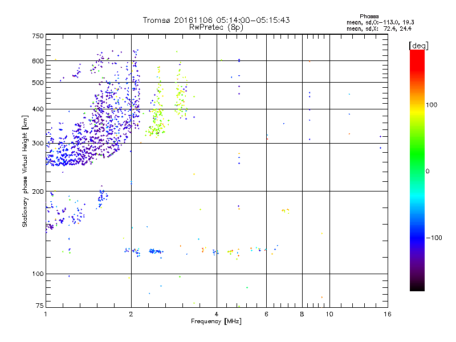Click the y-axis tick label '100'
The width and height of the screenshot is (456, 342).
pyautogui.click(x=38, y=274)
